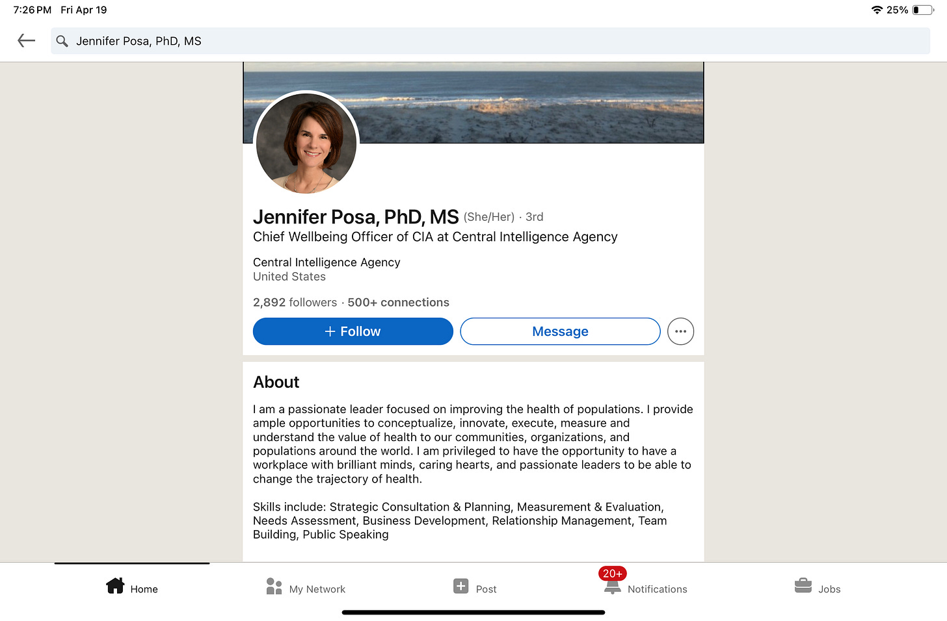The height and width of the screenshot is (621, 947).
Task: Tap the Wi-Fi status icon
Action: click(x=877, y=10)
